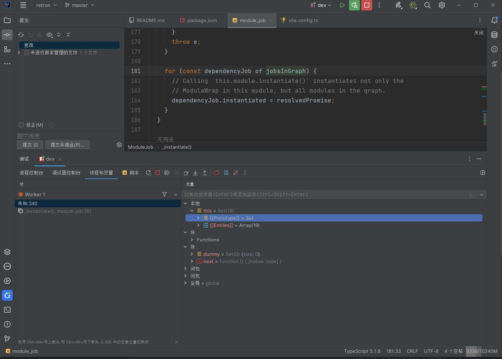
Task: View breakpoints in debugger toolbar
Action: point(217,173)
